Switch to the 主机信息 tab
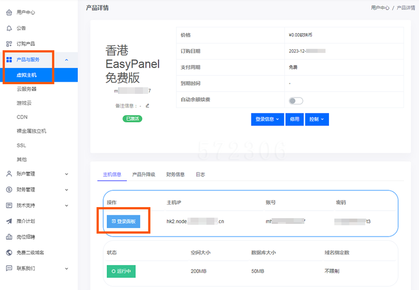Viewport: 419px width, 290px height. [112, 175]
